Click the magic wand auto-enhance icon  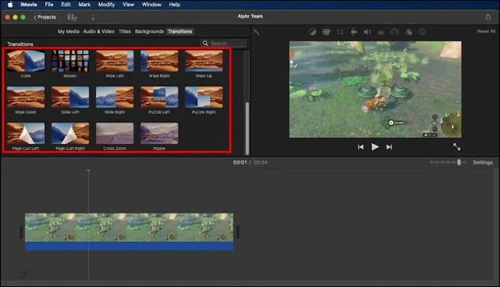point(257,32)
